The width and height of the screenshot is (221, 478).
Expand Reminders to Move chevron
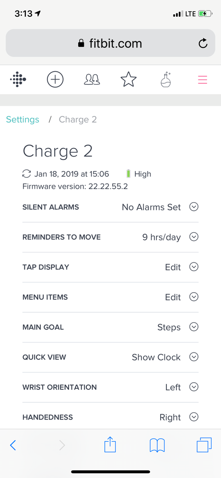[x=194, y=237]
